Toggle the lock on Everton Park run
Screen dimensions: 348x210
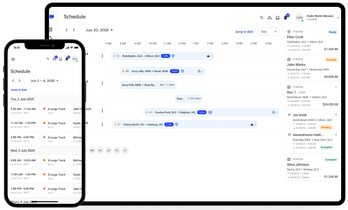pyautogui.click(x=273, y=112)
